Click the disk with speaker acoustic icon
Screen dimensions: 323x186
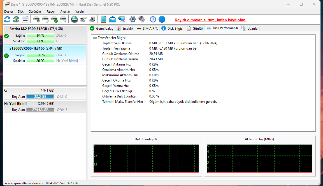36,20
